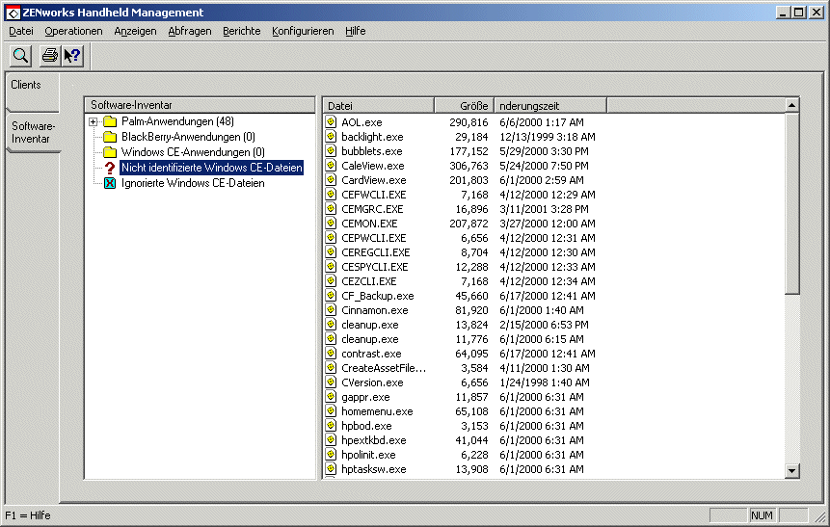Viewport: 830px width, 527px height.
Task: Click the date 3/11/2001 3:28 PM
Action: [x=544, y=209]
